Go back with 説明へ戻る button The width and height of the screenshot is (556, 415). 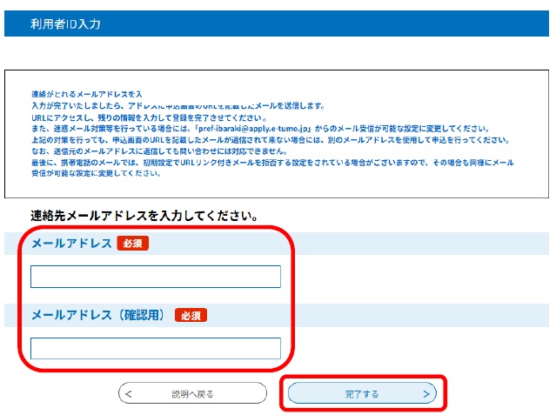pyautogui.click(x=192, y=393)
